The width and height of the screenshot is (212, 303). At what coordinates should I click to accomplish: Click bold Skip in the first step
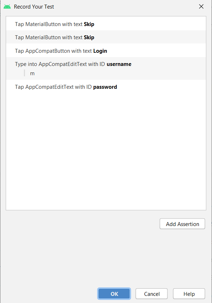coord(89,24)
